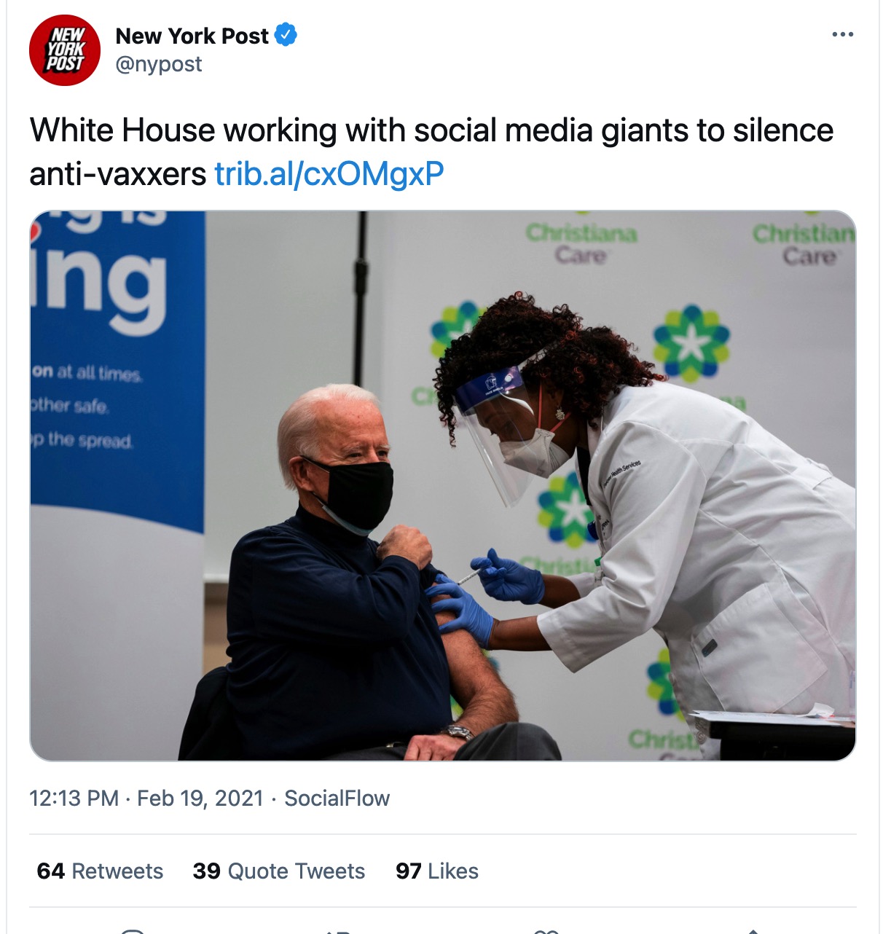Open the trib.al/cxOMgxP link
This screenshot has height=934, width=883.
(x=329, y=174)
